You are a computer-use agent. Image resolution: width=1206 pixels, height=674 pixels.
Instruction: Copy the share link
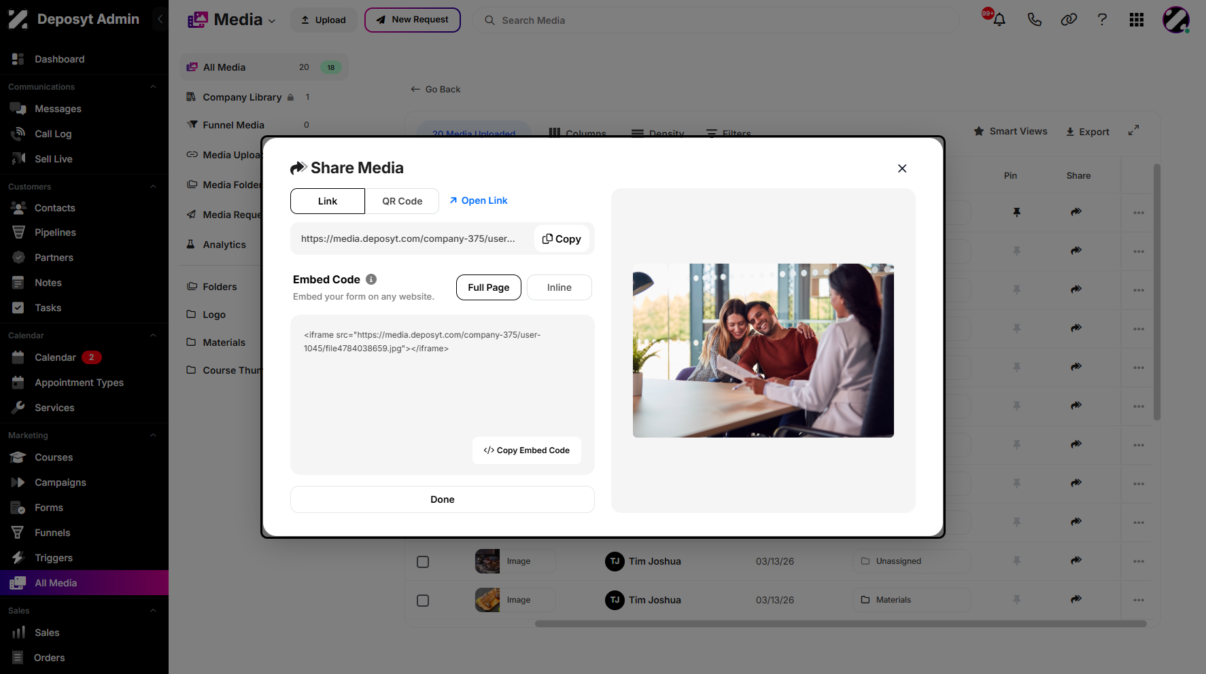(562, 238)
